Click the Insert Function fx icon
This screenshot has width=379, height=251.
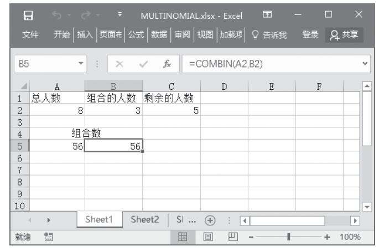(167, 64)
